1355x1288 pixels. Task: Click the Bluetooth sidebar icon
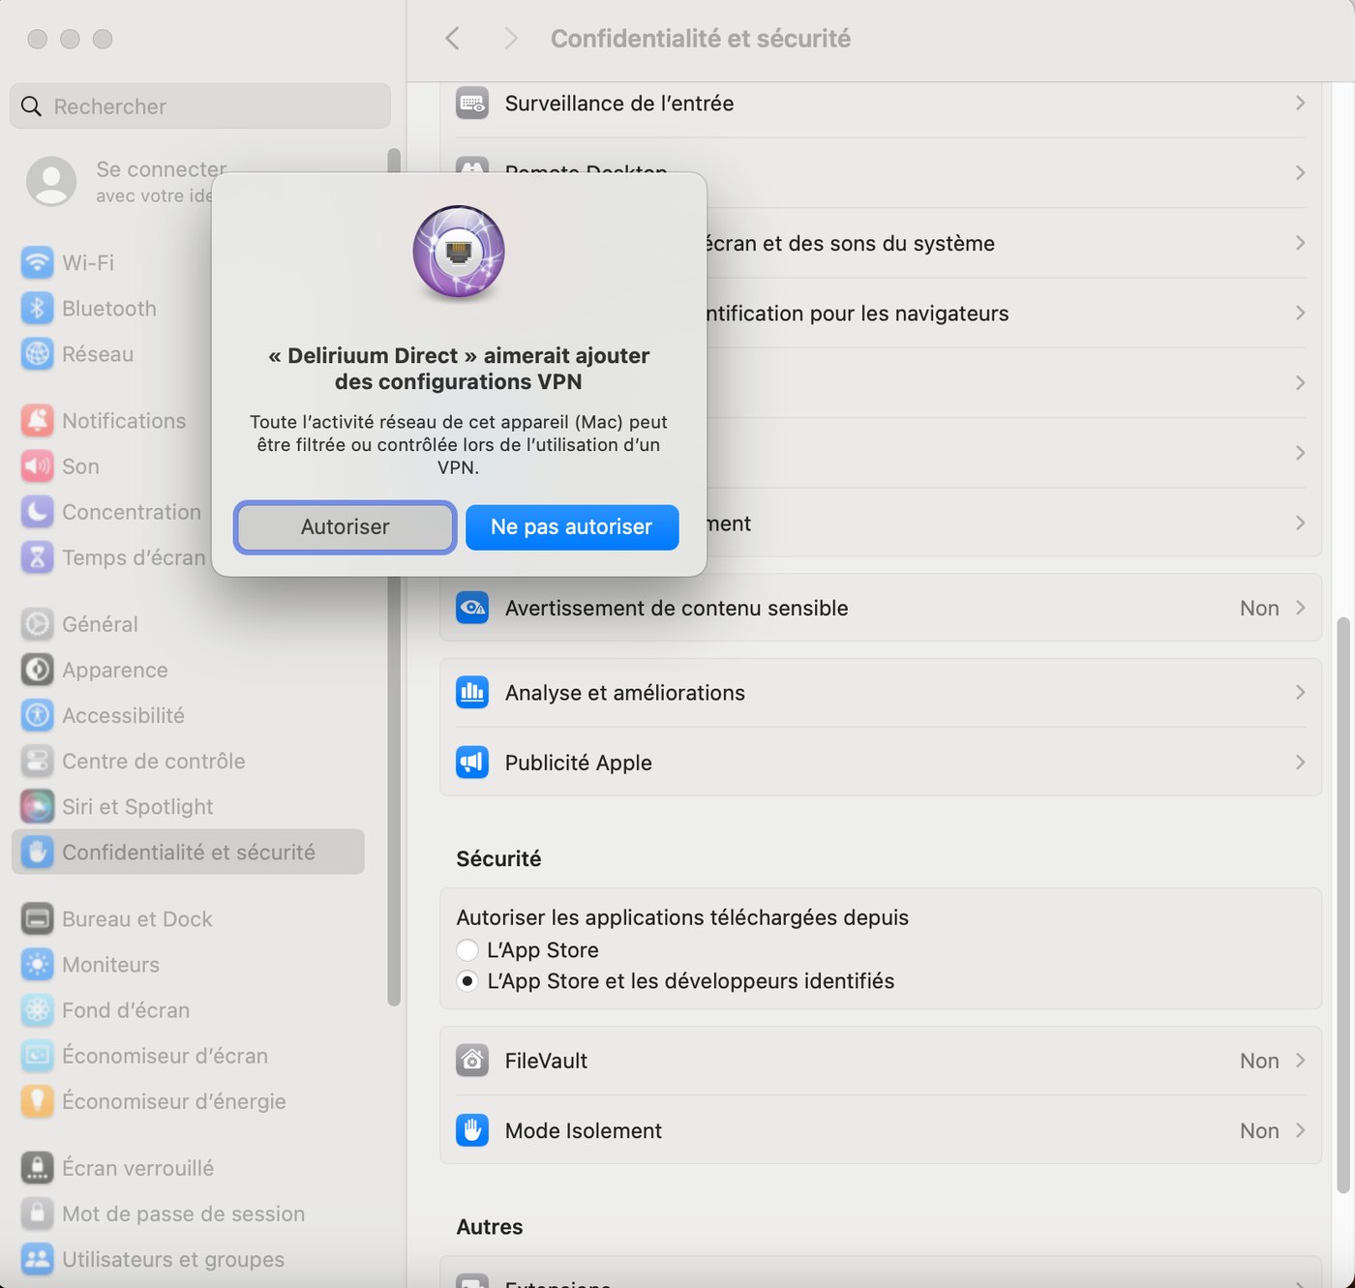[37, 308]
